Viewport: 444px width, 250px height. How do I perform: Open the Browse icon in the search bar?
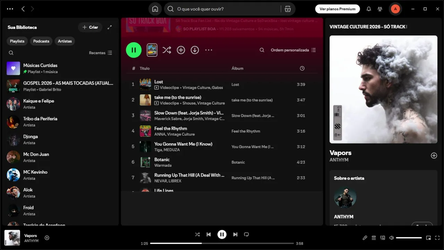(x=288, y=9)
